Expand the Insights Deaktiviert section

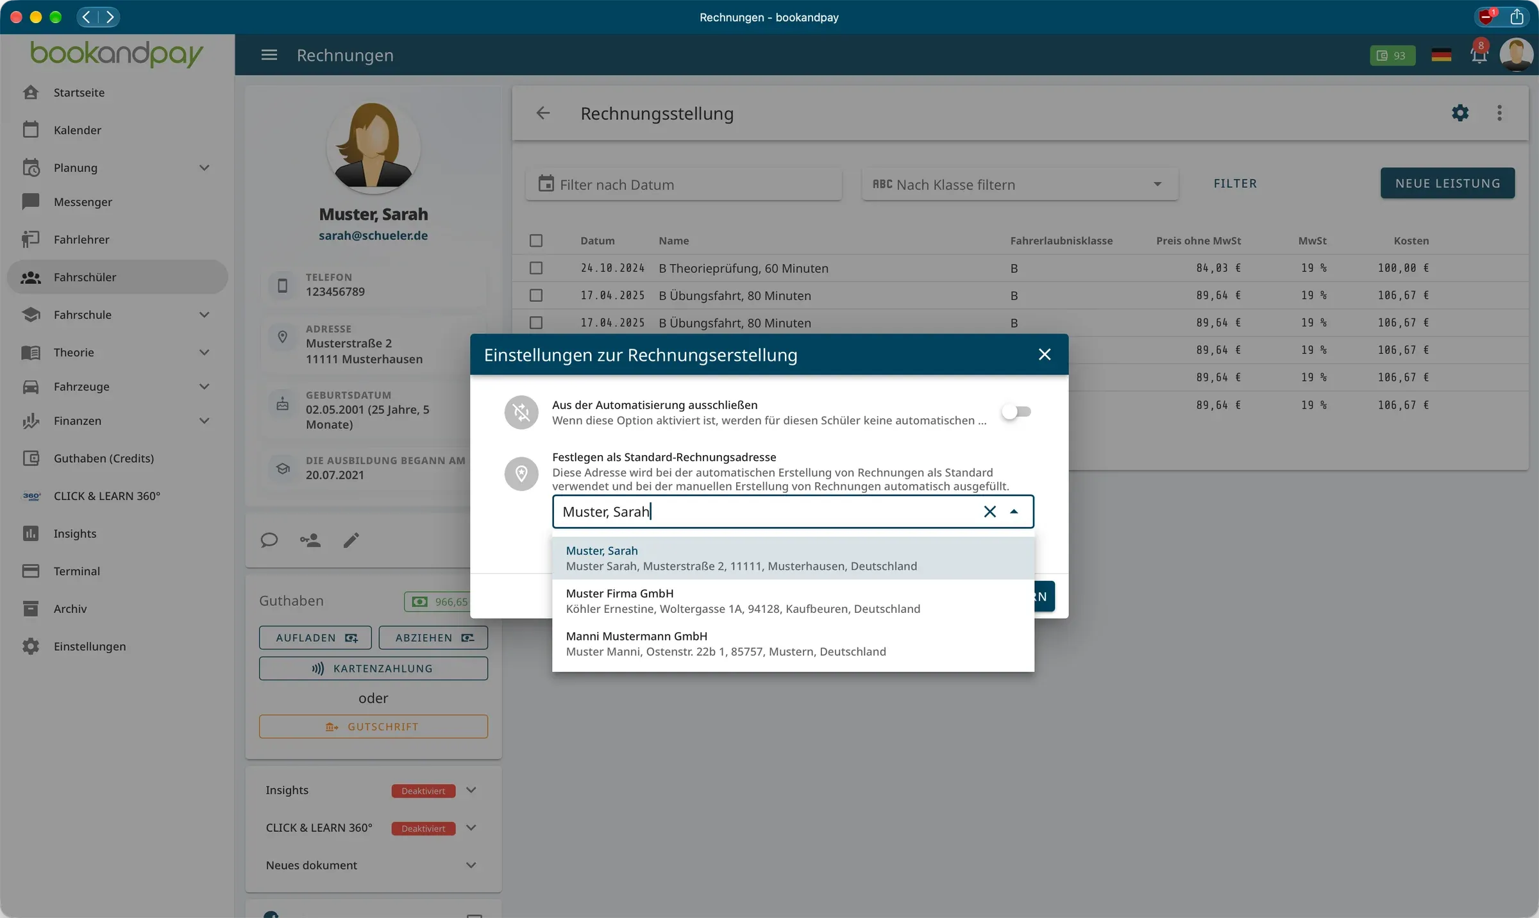tap(471, 790)
